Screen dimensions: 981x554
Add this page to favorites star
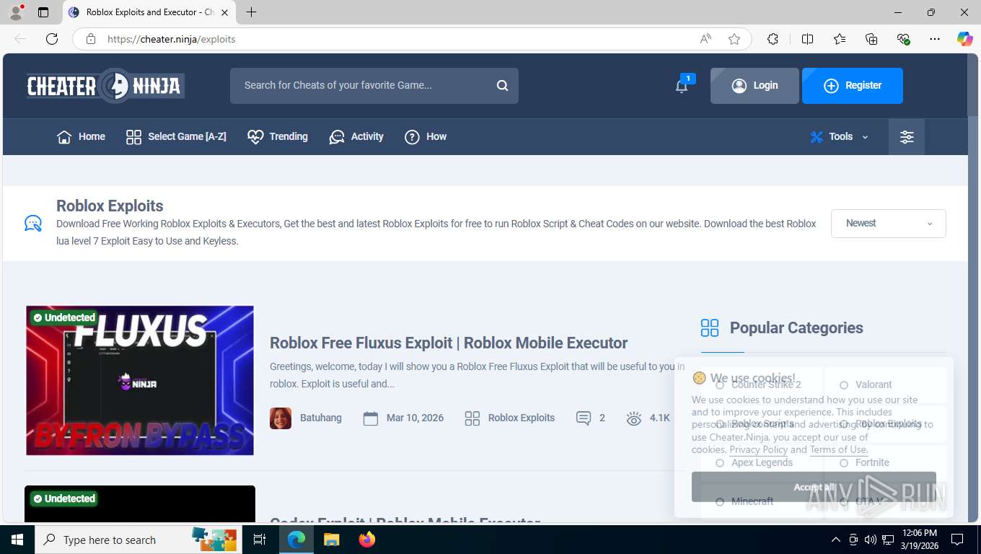click(734, 39)
